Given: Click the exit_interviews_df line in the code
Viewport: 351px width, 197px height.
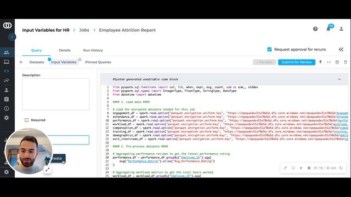Looking at the screenshot, I should click(230, 139).
